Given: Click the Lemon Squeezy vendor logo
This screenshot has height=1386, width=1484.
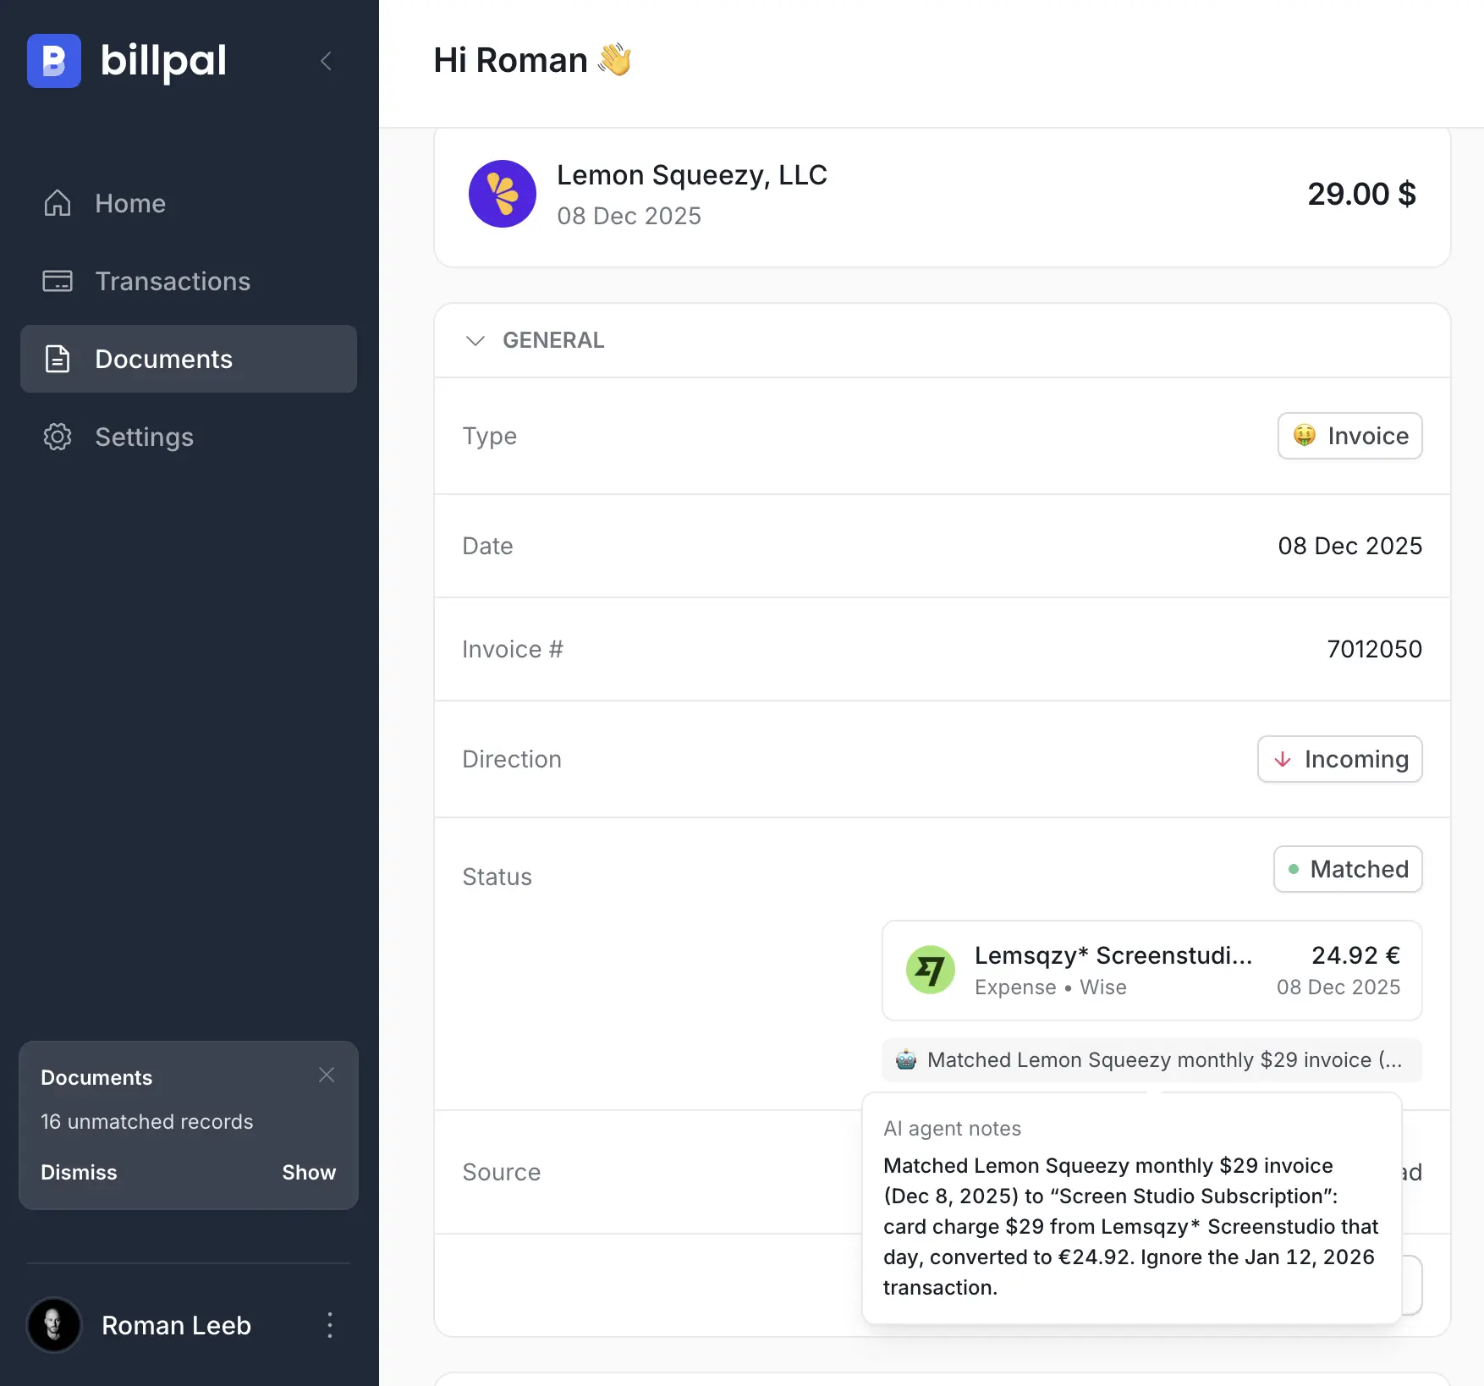Looking at the screenshot, I should click(503, 194).
